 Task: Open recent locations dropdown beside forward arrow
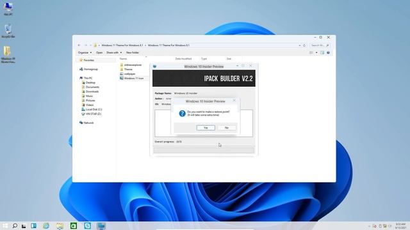[90, 45]
